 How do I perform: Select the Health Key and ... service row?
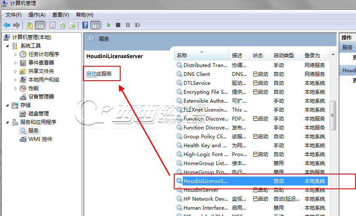(251, 146)
